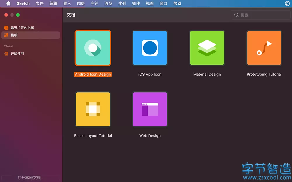Open the 编辑 menu
The image size is (292, 182).
(x=53, y=3)
